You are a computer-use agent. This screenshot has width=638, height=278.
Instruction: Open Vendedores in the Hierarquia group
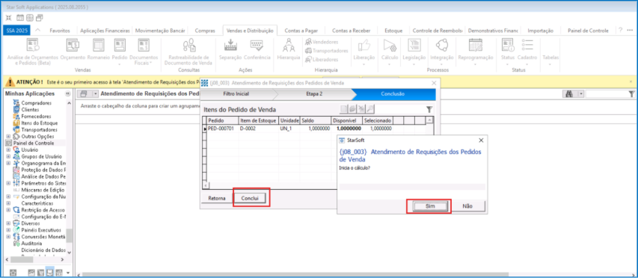(x=322, y=42)
